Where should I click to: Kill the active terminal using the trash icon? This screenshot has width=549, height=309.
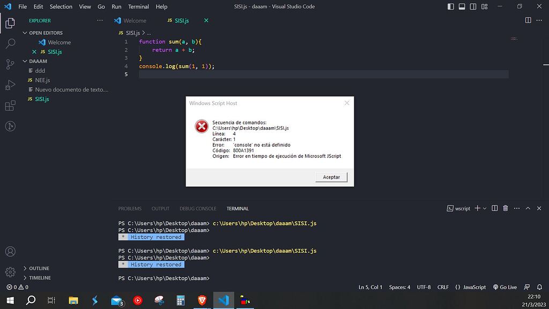[505, 208]
